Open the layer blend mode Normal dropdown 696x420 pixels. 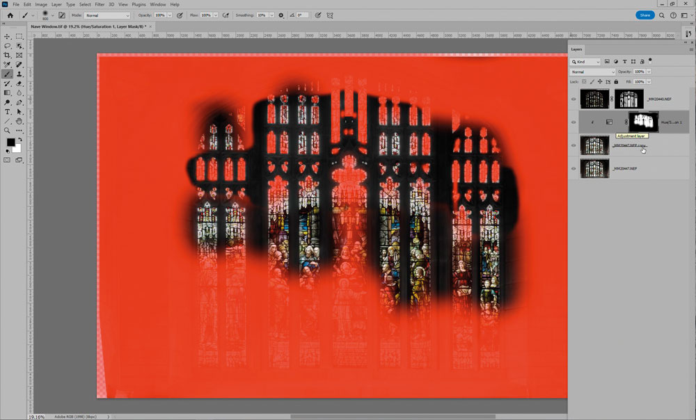[592, 72]
